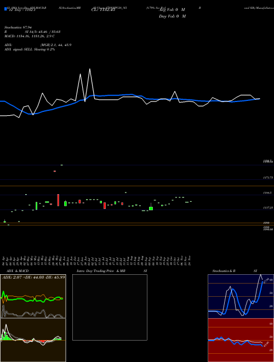This screenshot has height=362, width=274.
Task: Select the 'CL: 1132.45' closing price text
Action: [103, 10]
